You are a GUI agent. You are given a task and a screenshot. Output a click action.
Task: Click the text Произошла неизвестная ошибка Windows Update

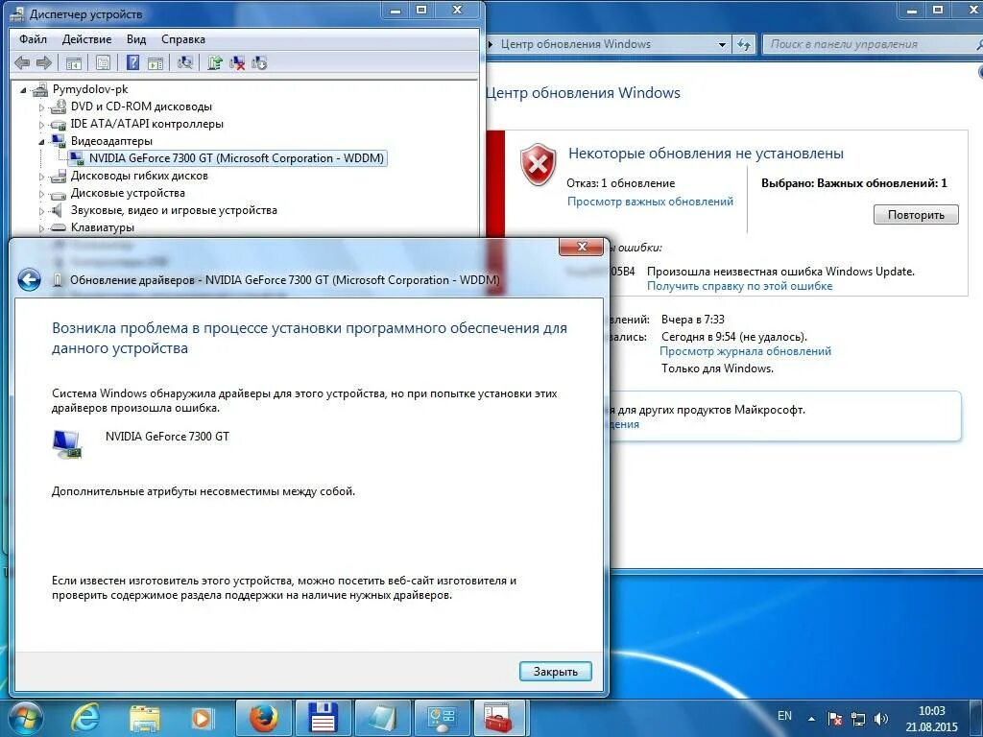[780, 272]
